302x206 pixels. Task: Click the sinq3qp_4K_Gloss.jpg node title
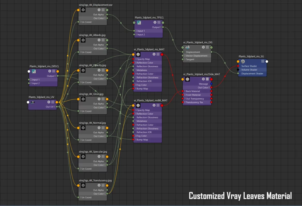(x=91, y=94)
